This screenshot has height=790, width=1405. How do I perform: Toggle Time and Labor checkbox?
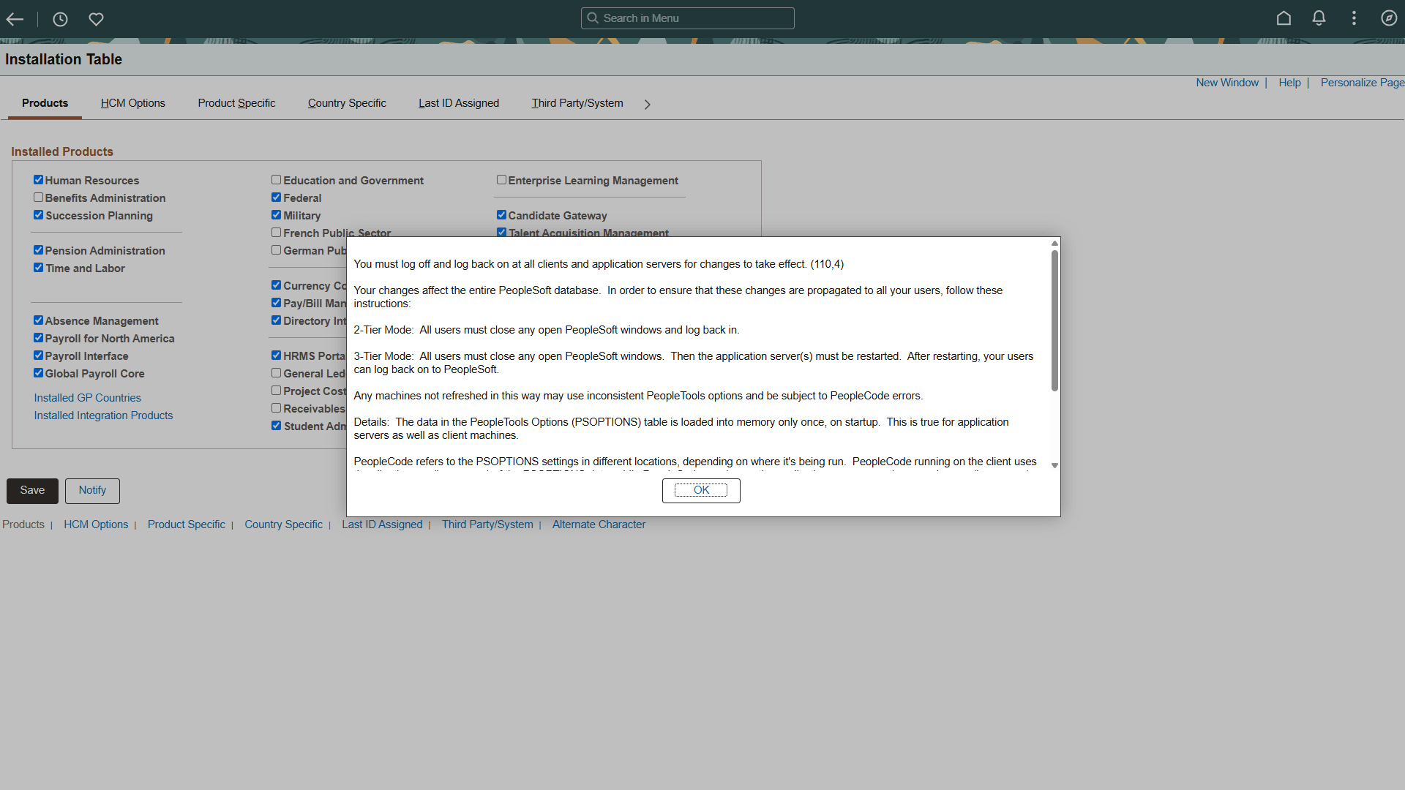pos(38,268)
